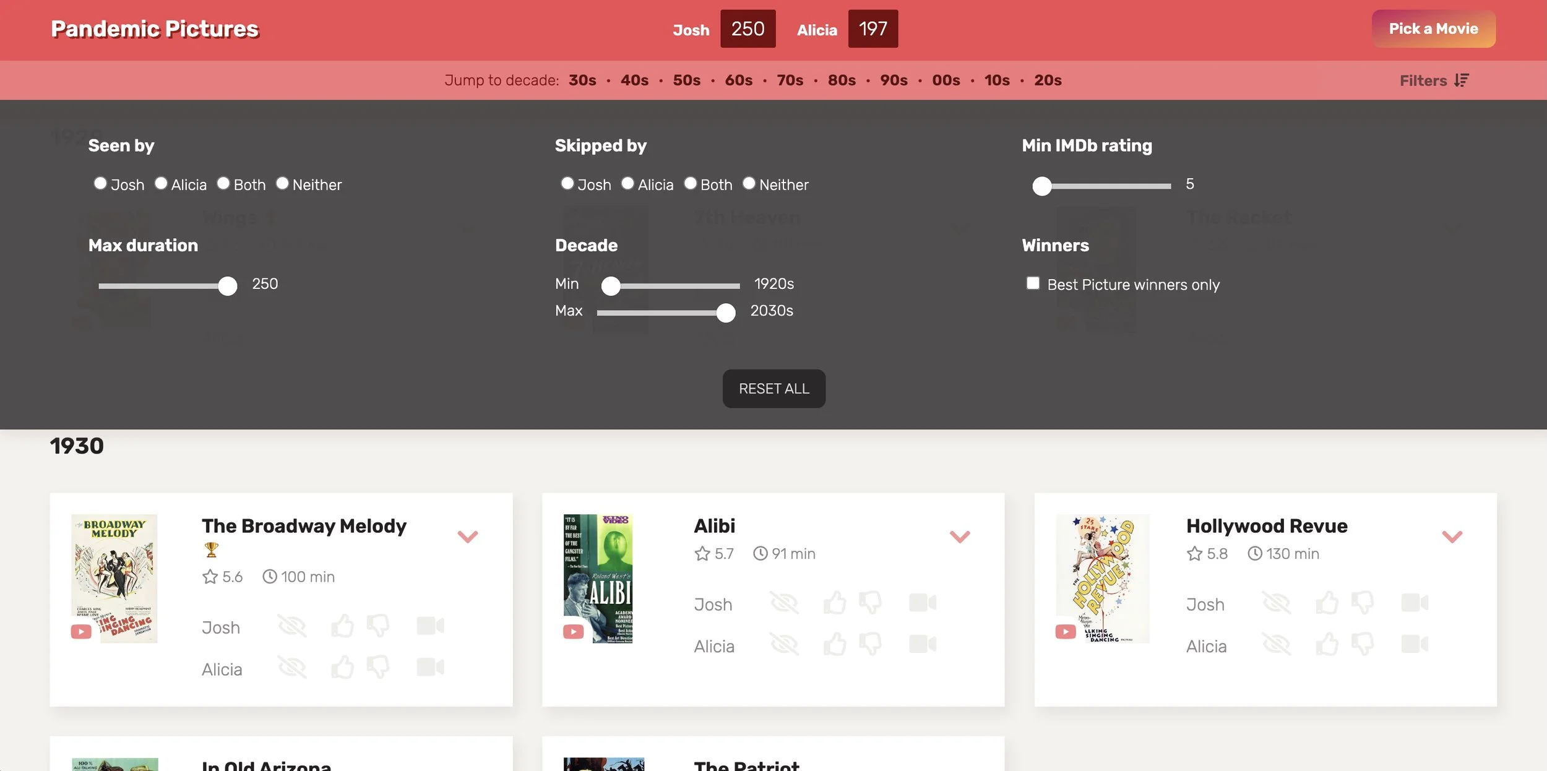The width and height of the screenshot is (1547, 771).
Task: Click Josh's thumbs up for The Broadway Melody
Action: 342,626
